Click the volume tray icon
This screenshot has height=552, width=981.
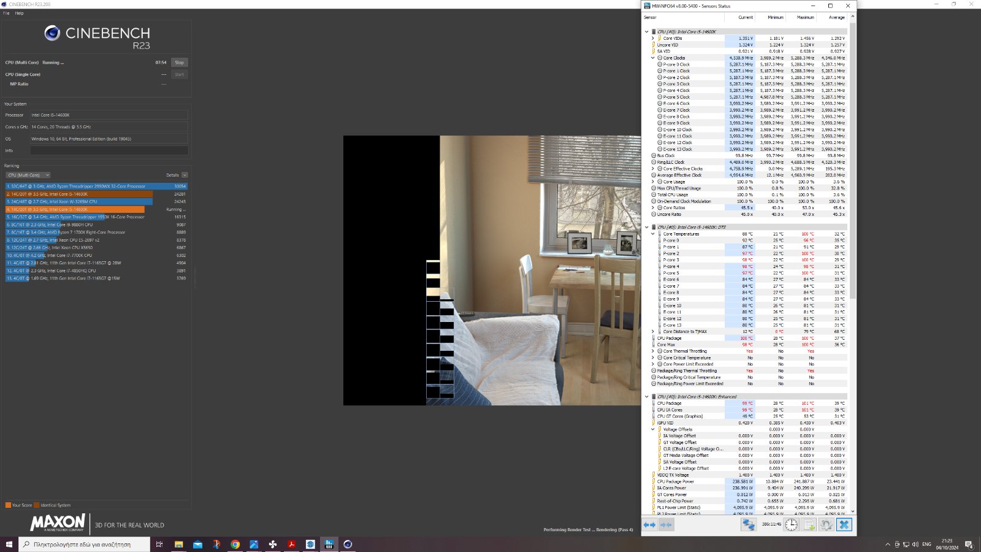915,544
